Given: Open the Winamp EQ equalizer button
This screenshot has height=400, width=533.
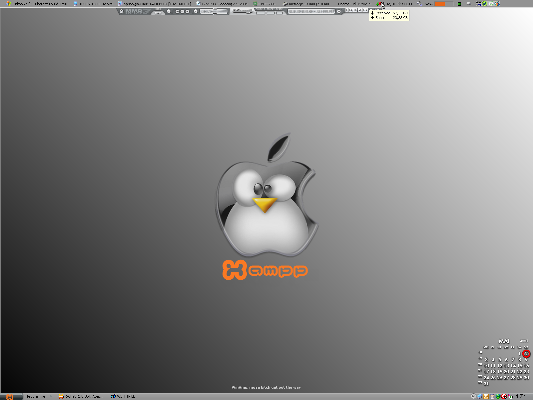Looking at the screenshot, I should click(350, 10).
